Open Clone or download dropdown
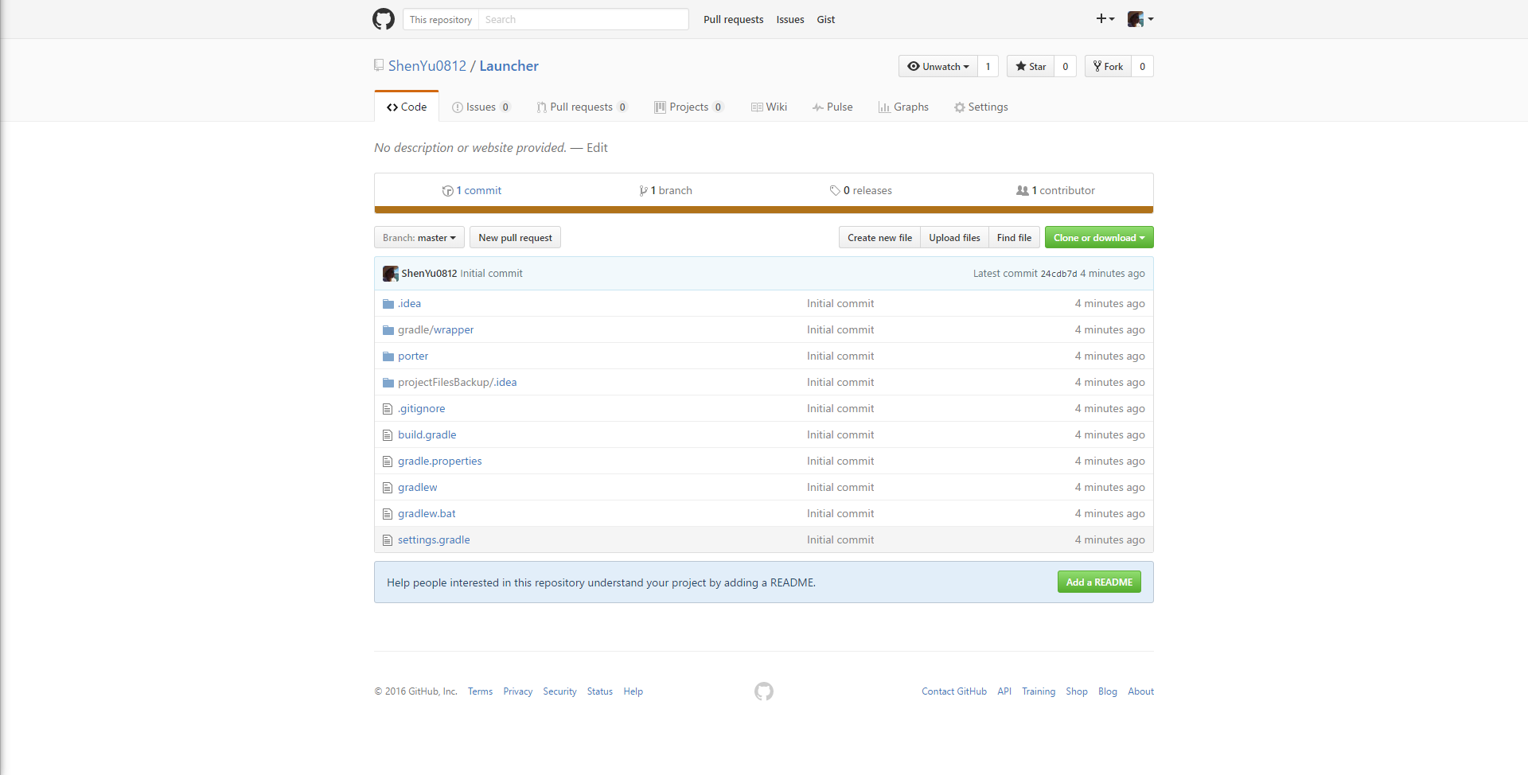The image size is (1528, 775). (x=1099, y=237)
